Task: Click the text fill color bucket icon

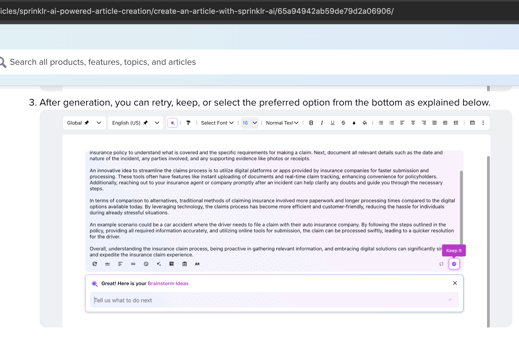Action: tap(365, 123)
